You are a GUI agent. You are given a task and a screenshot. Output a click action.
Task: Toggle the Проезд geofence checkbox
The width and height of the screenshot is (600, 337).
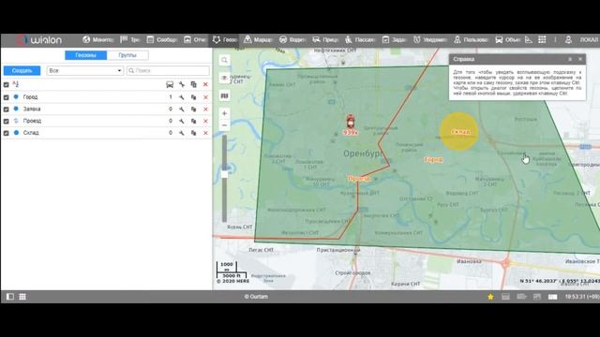[x=6, y=121]
